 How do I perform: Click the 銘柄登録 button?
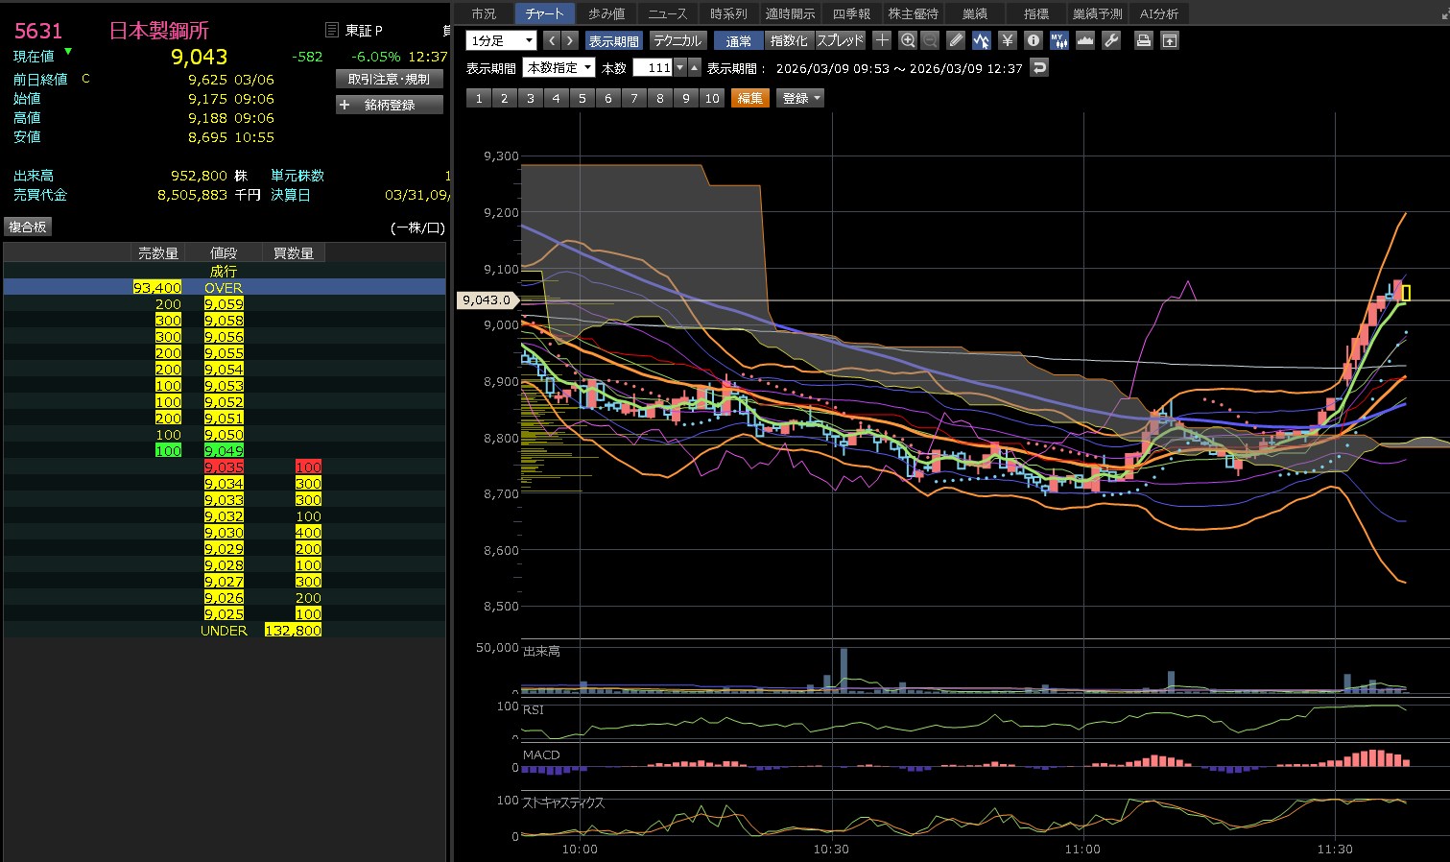tap(390, 105)
